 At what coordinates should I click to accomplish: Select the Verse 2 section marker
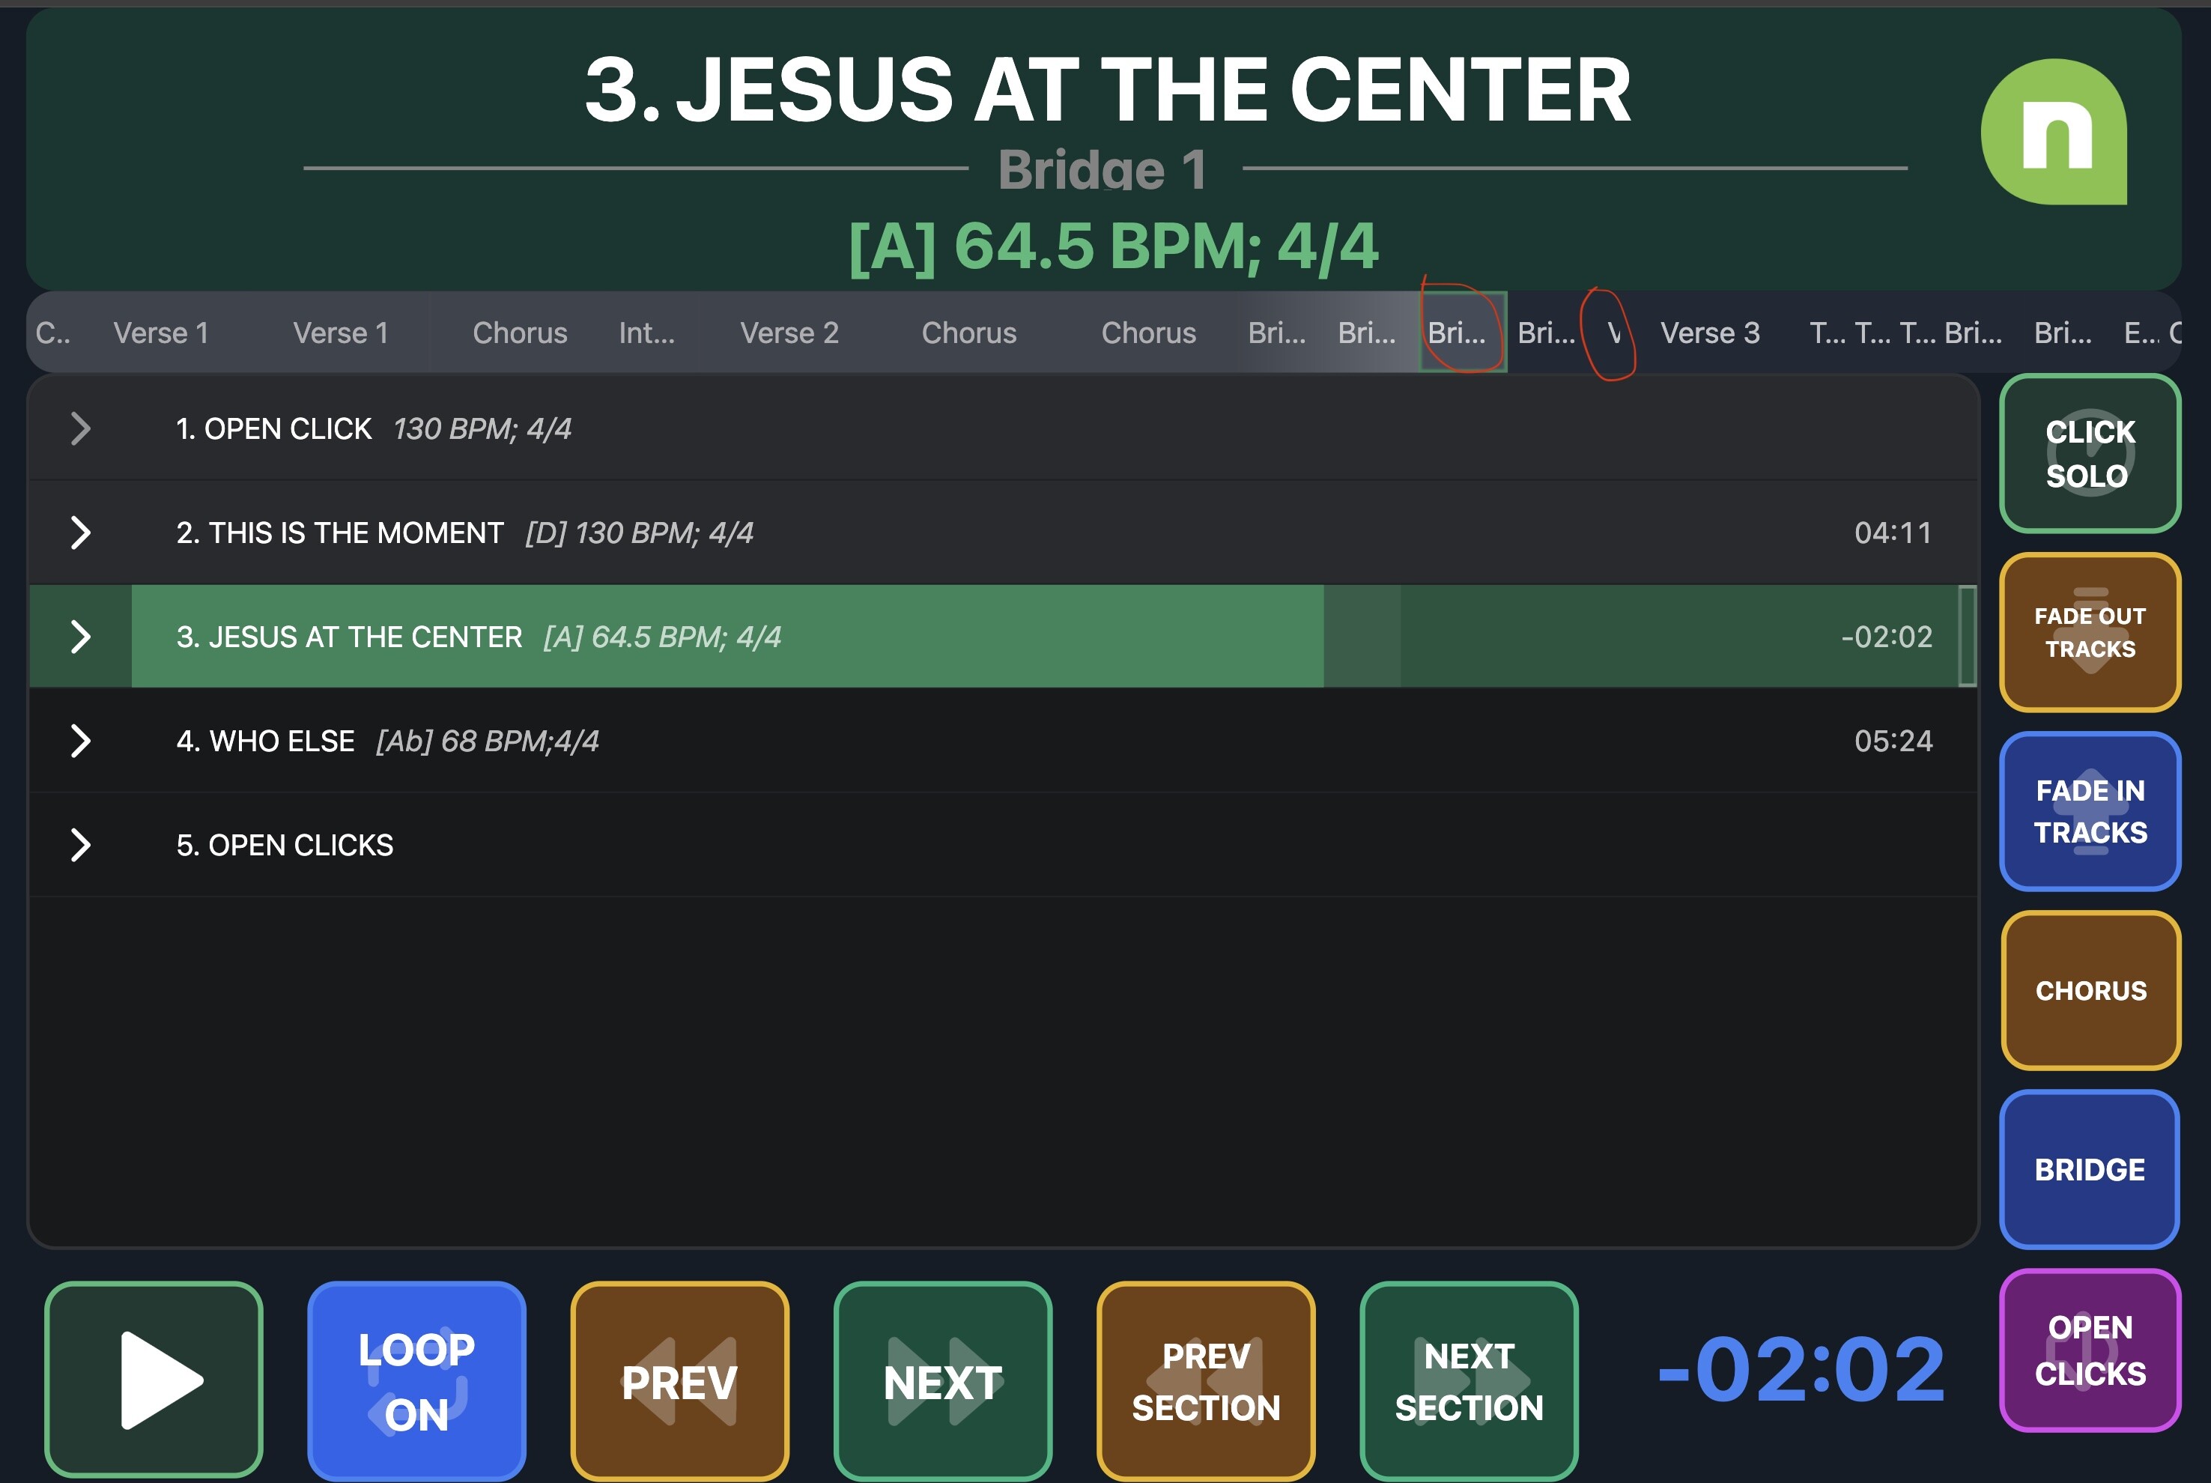coord(789,333)
